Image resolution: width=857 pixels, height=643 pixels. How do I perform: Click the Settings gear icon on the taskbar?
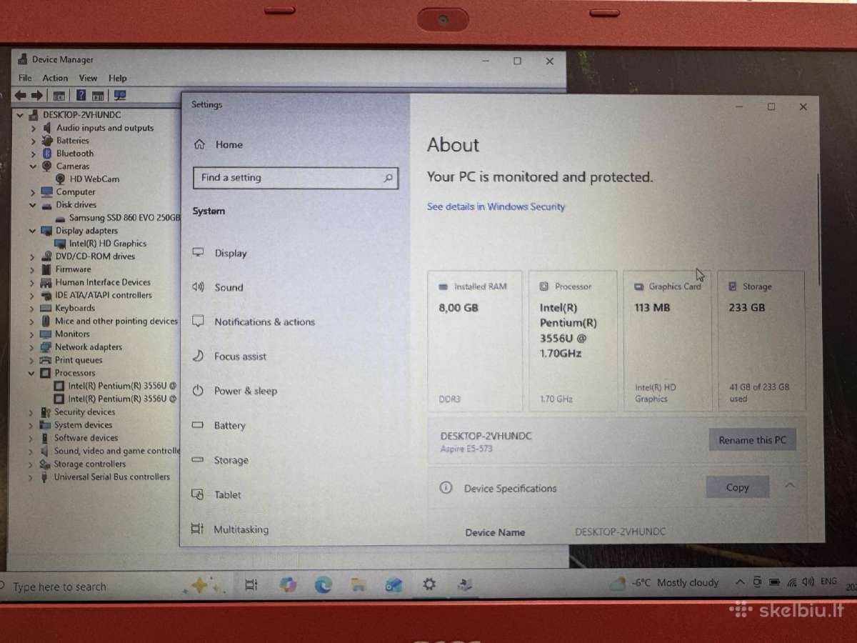(x=429, y=584)
